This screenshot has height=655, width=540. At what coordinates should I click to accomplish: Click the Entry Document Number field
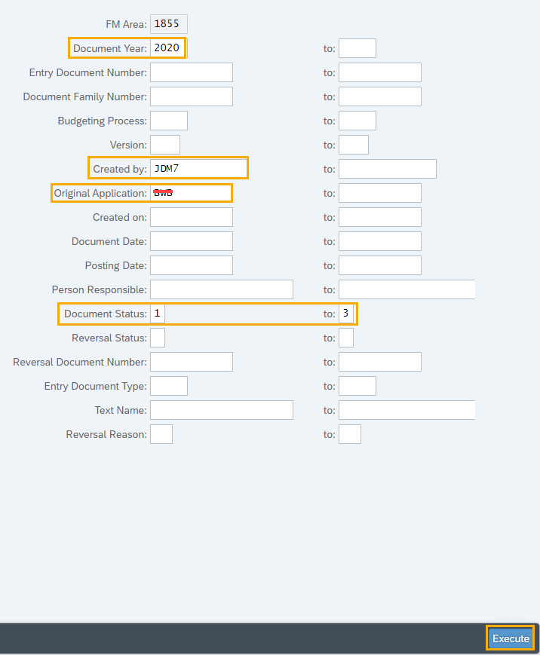coord(191,72)
